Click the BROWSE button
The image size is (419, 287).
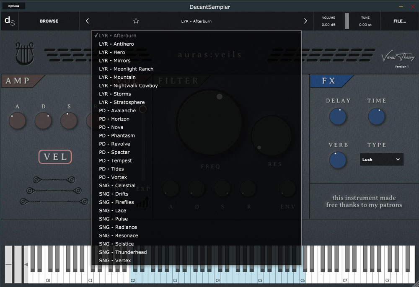[x=49, y=21]
